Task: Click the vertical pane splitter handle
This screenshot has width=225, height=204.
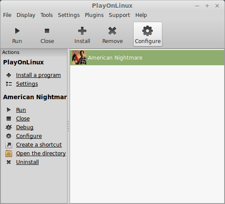Action: 68,126
